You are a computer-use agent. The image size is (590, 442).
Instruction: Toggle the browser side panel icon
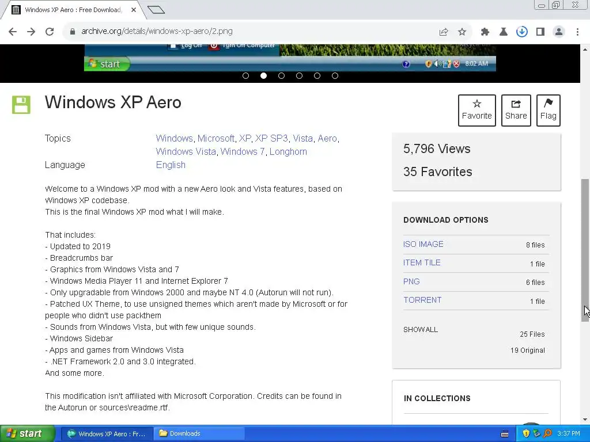540,32
